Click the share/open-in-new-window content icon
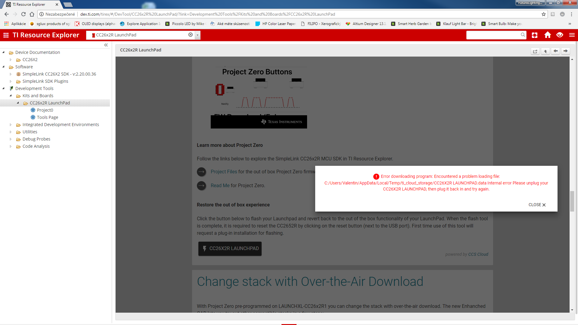The height and width of the screenshot is (325, 578). (x=535, y=51)
